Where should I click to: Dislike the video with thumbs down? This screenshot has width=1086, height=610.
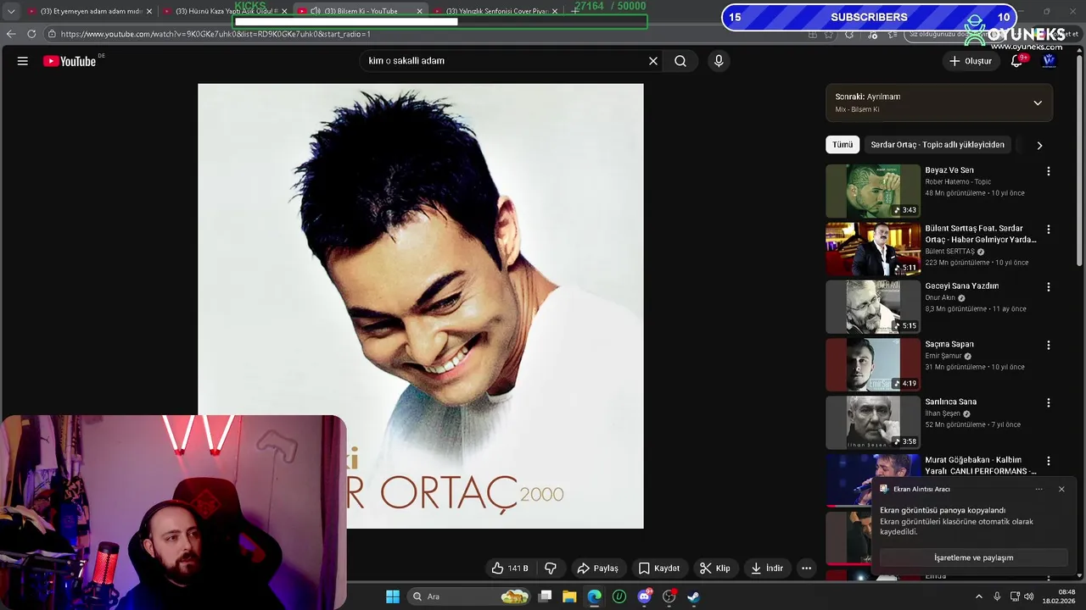coord(550,568)
